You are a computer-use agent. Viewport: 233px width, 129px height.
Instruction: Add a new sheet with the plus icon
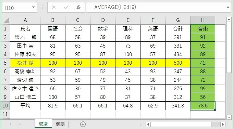tap(83, 124)
